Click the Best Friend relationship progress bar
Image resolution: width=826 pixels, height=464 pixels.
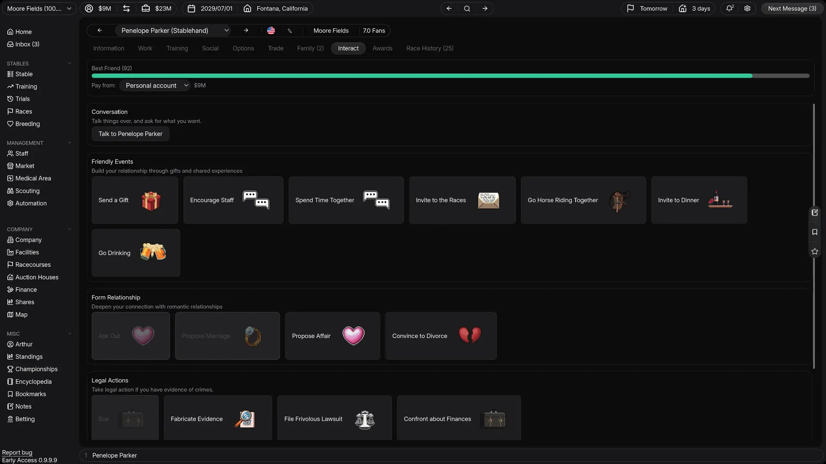[x=450, y=76]
